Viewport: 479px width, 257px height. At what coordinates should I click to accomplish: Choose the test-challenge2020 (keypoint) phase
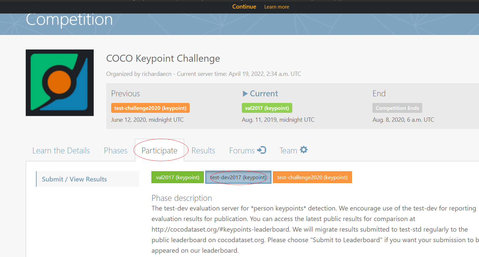(x=312, y=177)
